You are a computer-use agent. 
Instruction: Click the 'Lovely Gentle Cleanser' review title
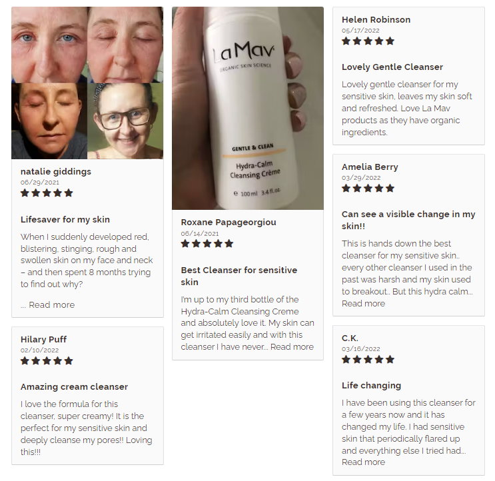pos(392,67)
